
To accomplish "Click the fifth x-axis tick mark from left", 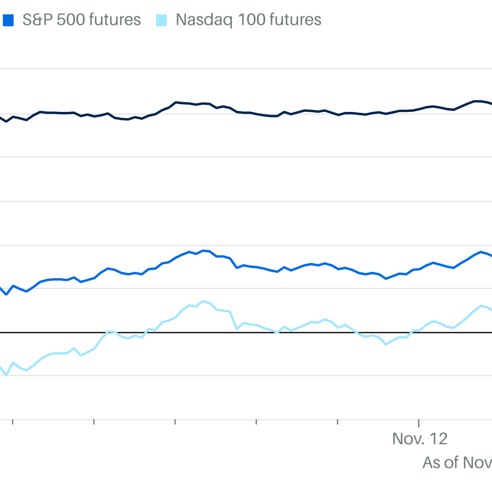I will click(337, 421).
